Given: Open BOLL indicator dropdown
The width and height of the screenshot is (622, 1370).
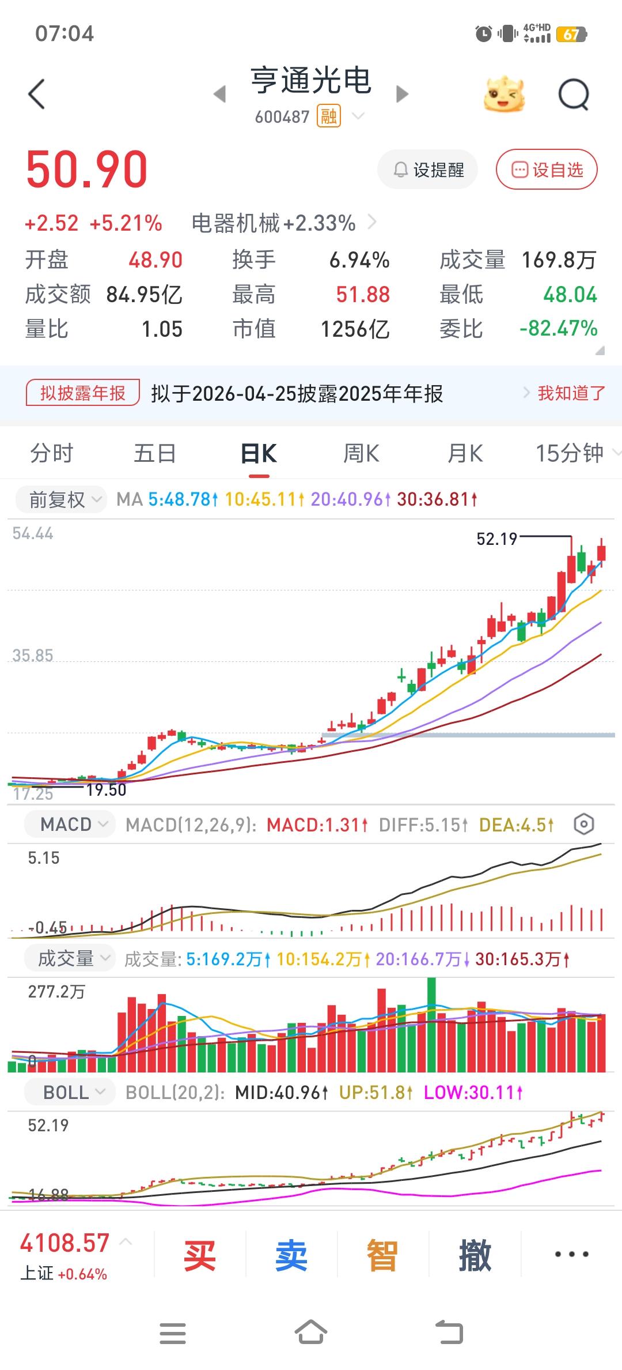Looking at the screenshot, I should pos(70,1093).
